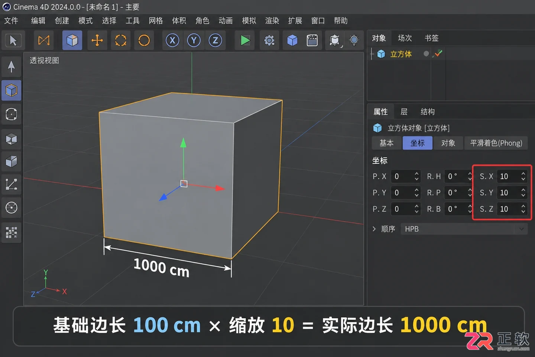The width and height of the screenshot is (535, 357).
Task: Open the 模拟 menu
Action: point(249,21)
